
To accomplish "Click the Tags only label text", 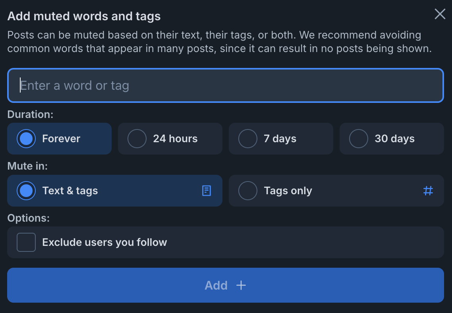I will [288, 191].
